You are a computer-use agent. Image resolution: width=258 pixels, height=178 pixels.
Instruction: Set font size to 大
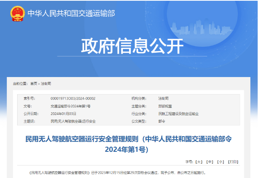(x=199, y=162)
